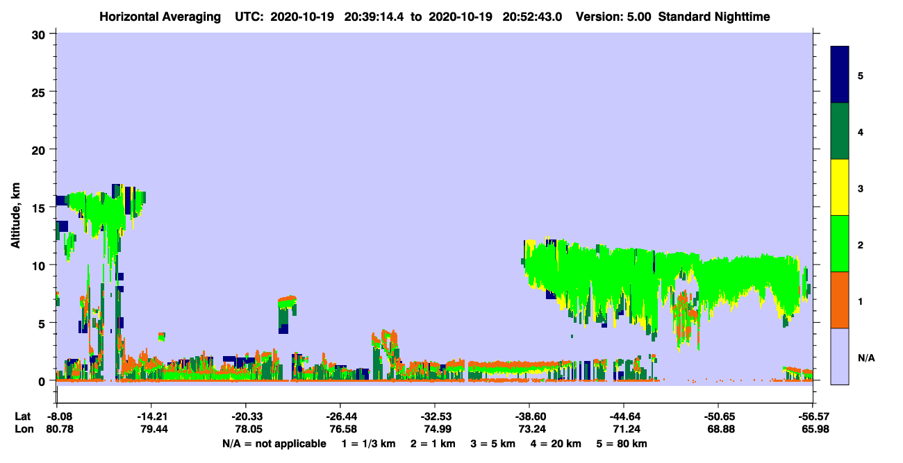Click the y-axis tick label 10
Screen dimensions: 903x463
[x=40, y=265]
